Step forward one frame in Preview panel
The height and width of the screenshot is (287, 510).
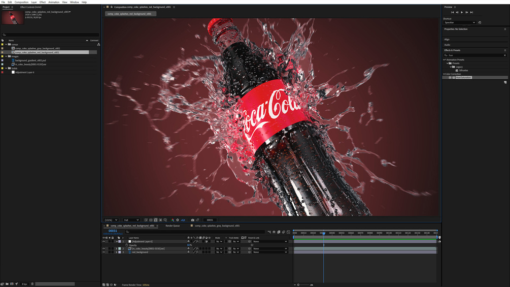tap(466, 12)
